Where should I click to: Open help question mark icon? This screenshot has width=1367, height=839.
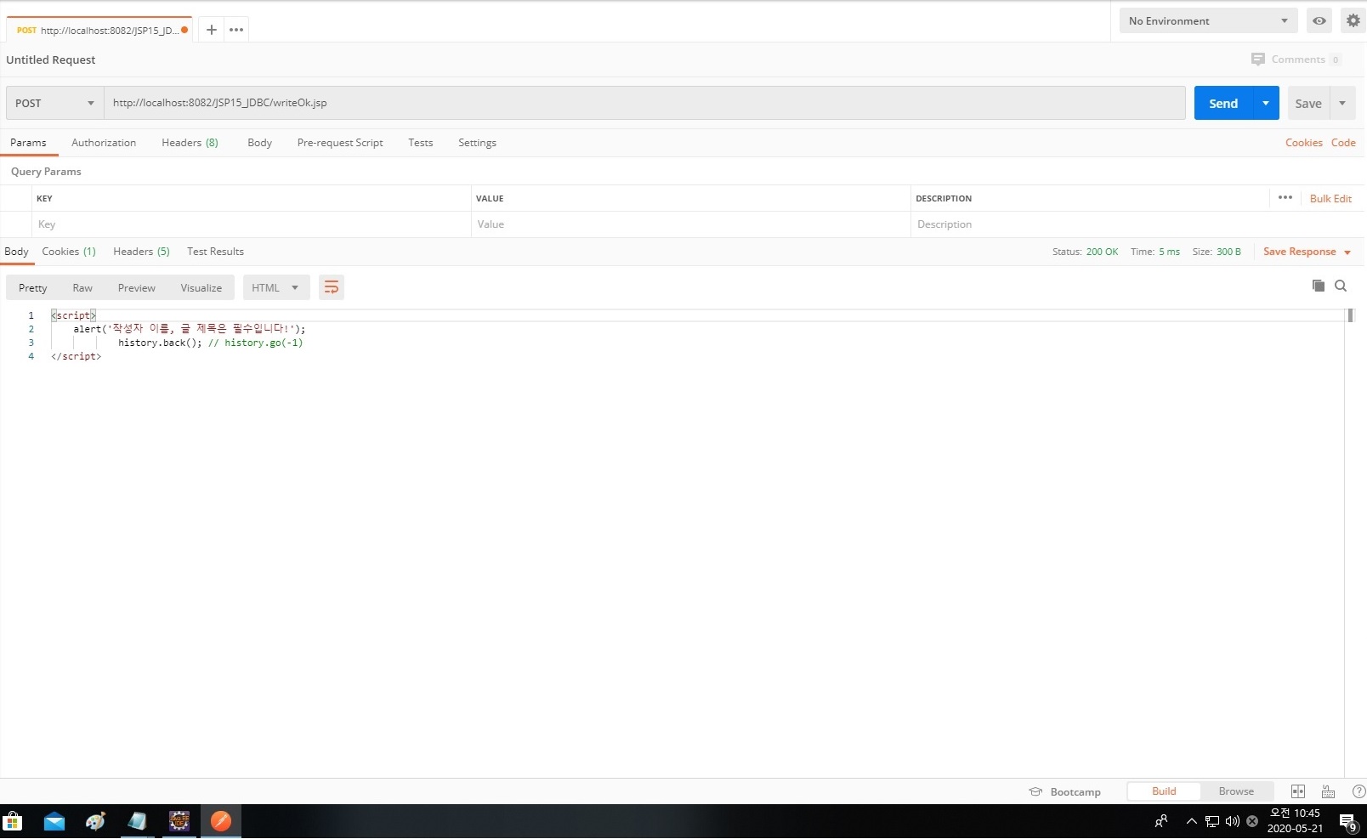[x=1358, y=791]
